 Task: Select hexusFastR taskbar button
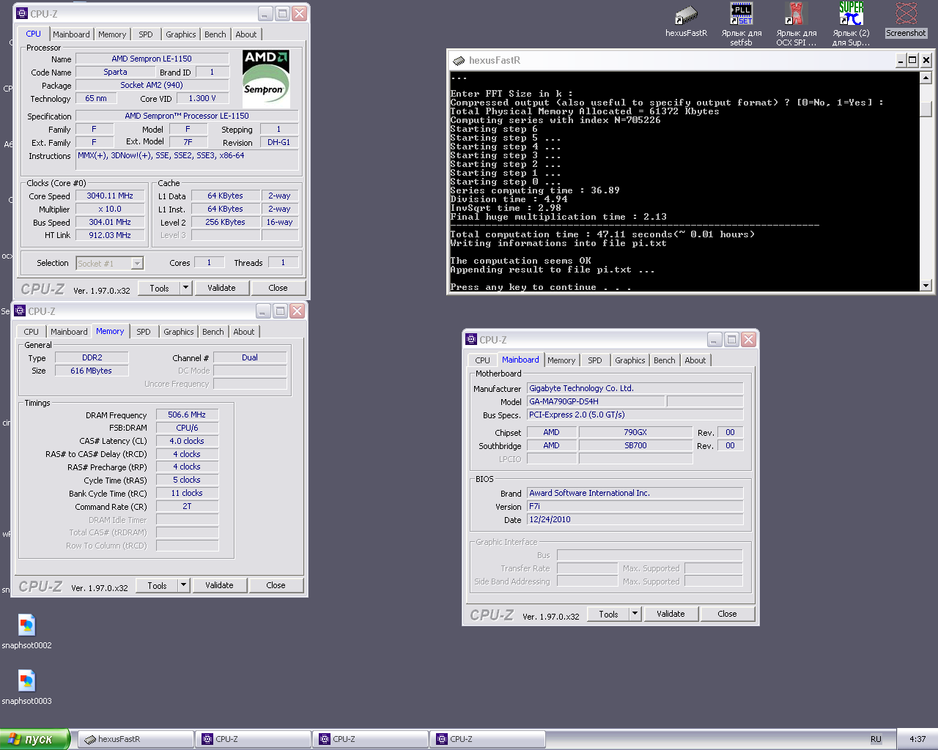(x=136, y=739)
